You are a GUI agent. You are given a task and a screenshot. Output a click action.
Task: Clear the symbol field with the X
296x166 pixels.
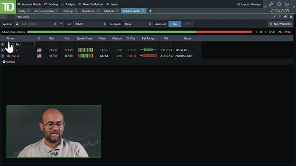pyautogui.click(x=55, y=24)
